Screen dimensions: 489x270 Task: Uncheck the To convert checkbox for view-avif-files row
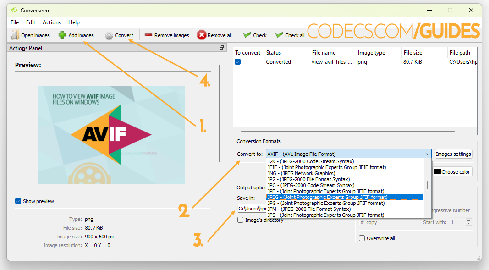[238, 62]
